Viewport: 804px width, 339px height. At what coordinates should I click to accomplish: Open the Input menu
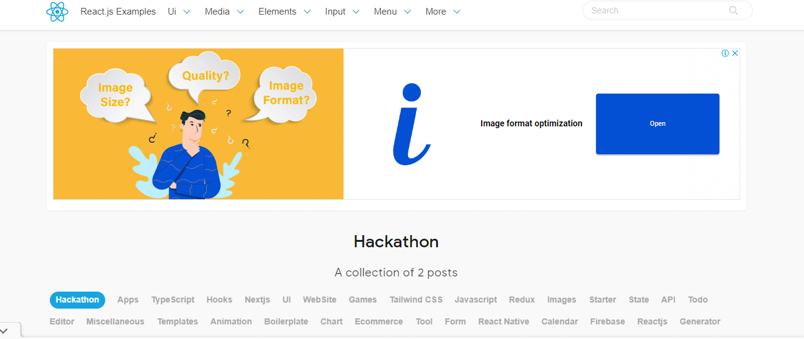click(342, 12)
